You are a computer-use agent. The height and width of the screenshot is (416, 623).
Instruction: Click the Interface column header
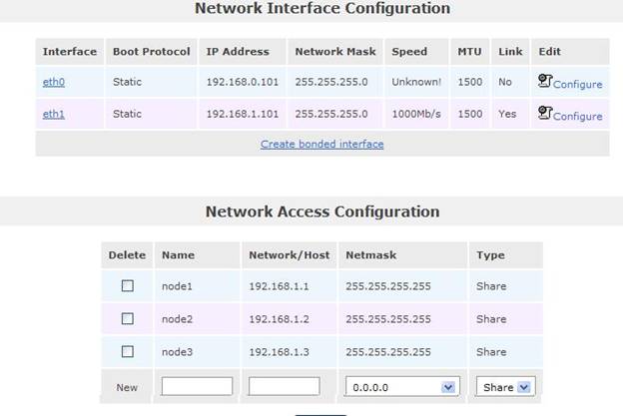click(x=70, y=51)
